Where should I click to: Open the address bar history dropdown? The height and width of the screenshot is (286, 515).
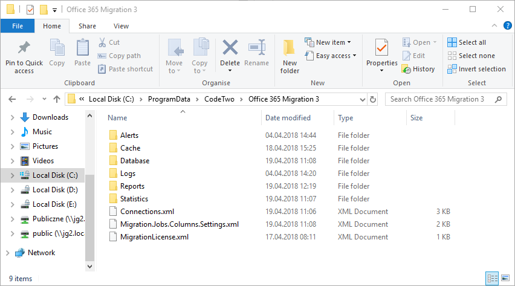[x=362, y=99]
